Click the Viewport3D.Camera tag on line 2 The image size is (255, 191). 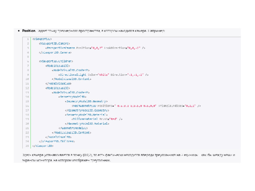click(54, 43)
